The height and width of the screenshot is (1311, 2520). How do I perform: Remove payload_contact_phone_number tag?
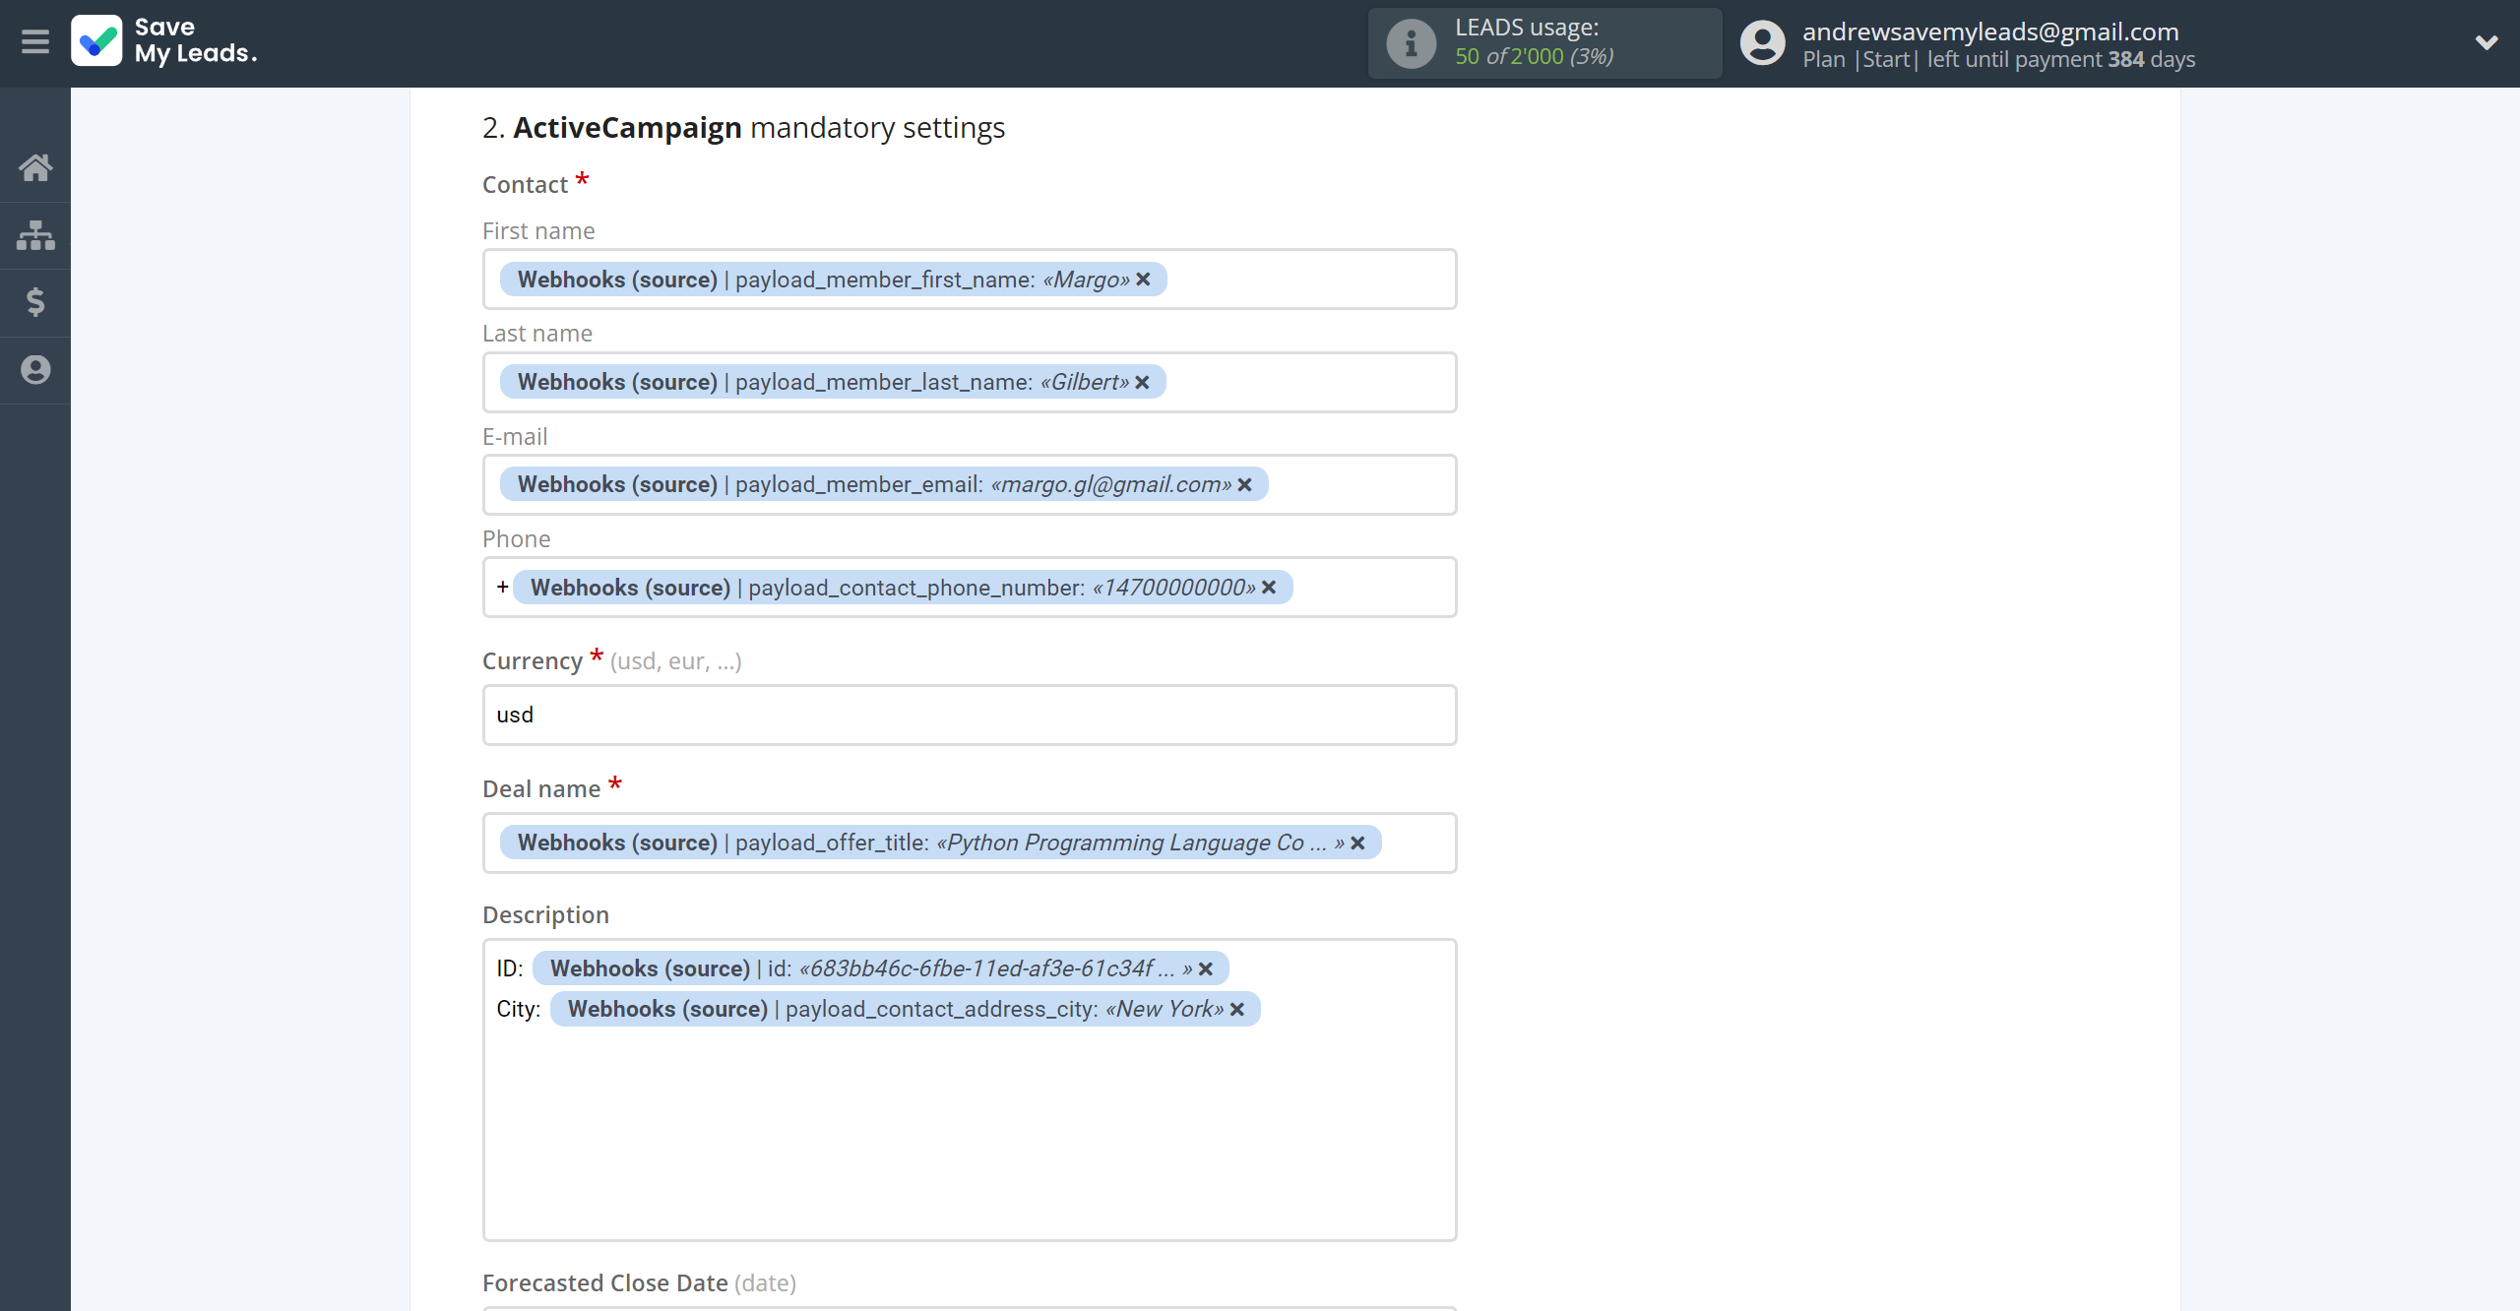1269,588
